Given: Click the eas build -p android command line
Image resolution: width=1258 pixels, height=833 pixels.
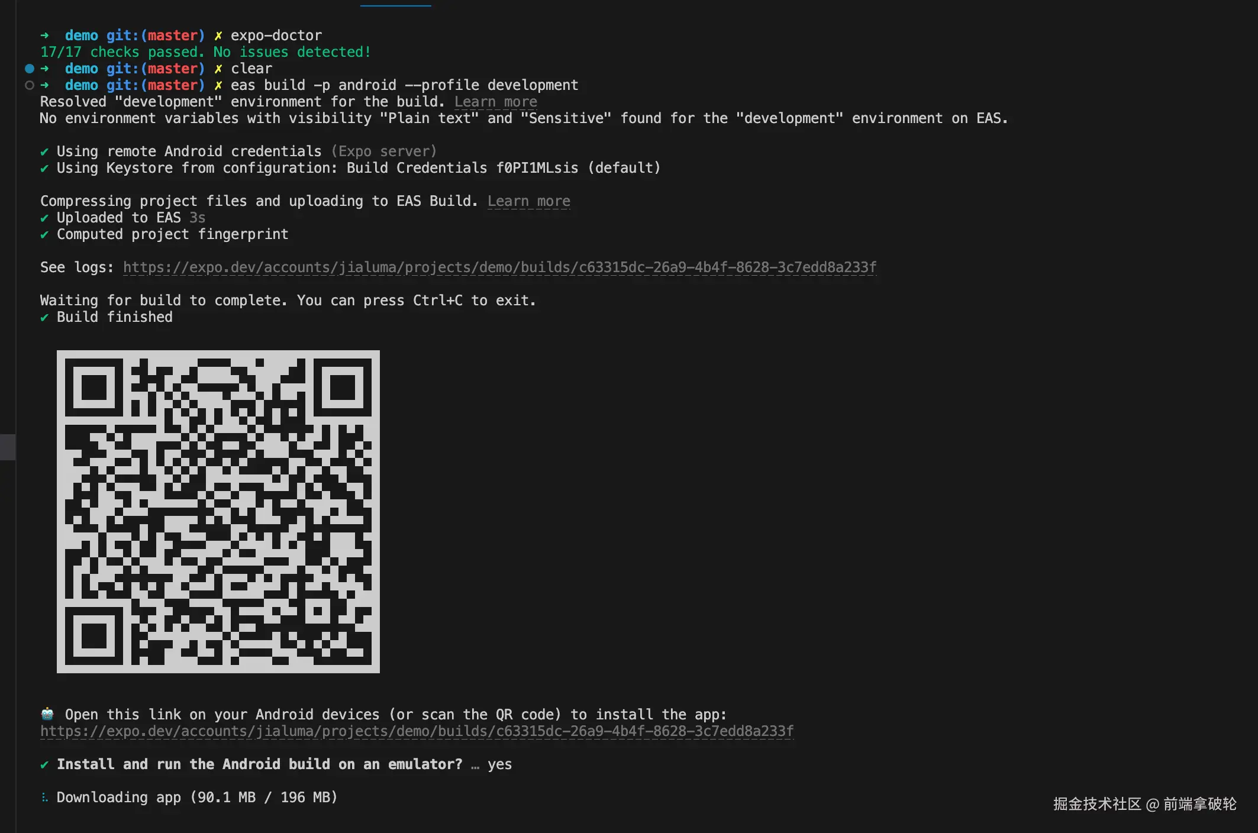Looking at the screenshot, I should (404, 85).
